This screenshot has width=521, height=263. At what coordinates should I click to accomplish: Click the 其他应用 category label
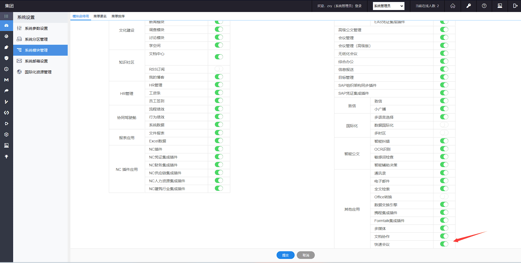click(x=352, y=209)
